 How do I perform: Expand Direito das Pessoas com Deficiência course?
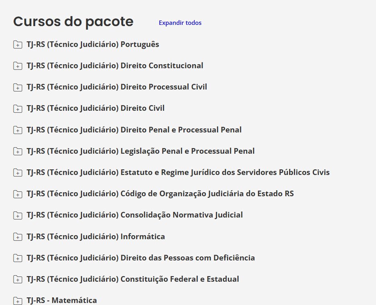click(141, 258)
